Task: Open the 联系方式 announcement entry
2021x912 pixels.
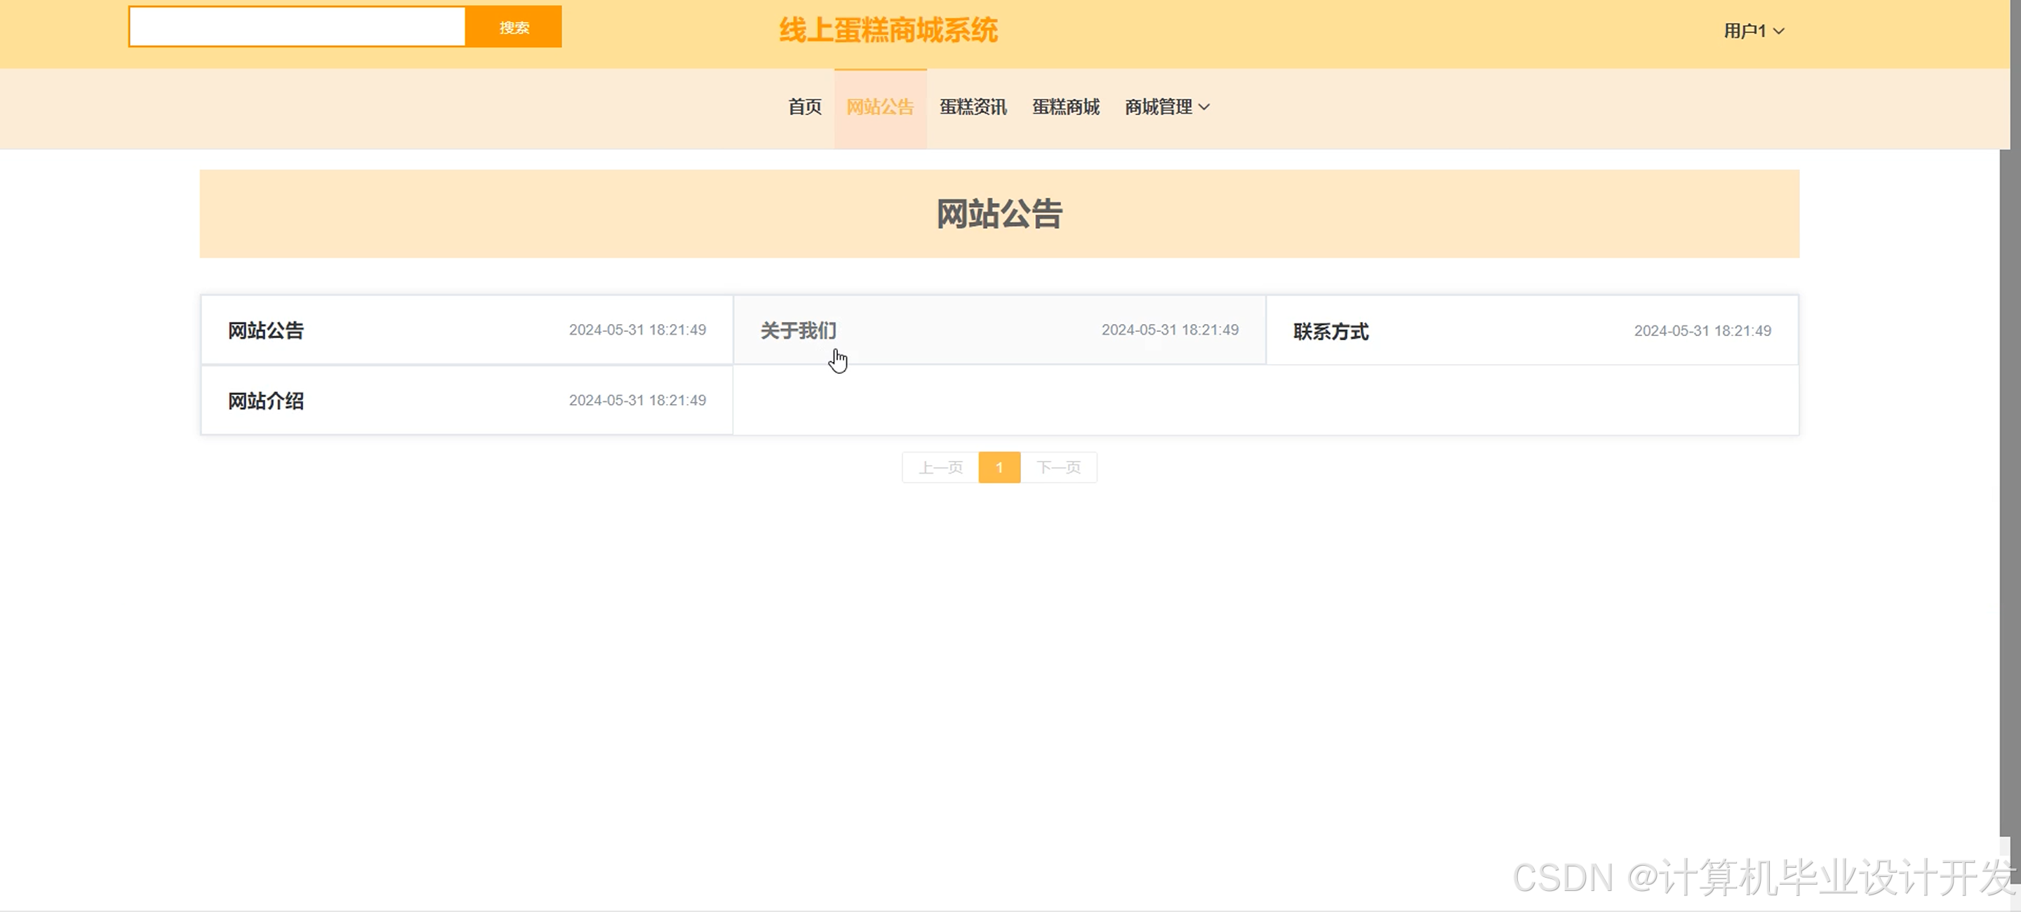Action: click(x=1330, y=332)
